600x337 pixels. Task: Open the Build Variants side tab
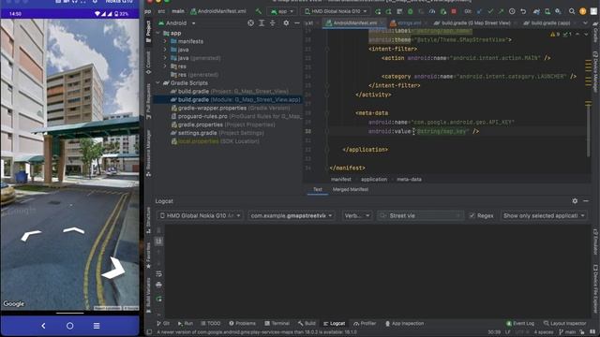click(x=148, y=296)
